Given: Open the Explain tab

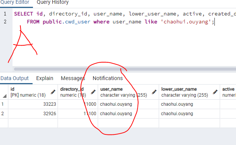Looking at the screenshot, I should (45, 78).
